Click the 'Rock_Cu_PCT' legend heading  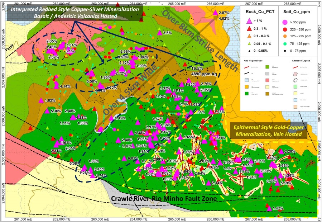260,12
